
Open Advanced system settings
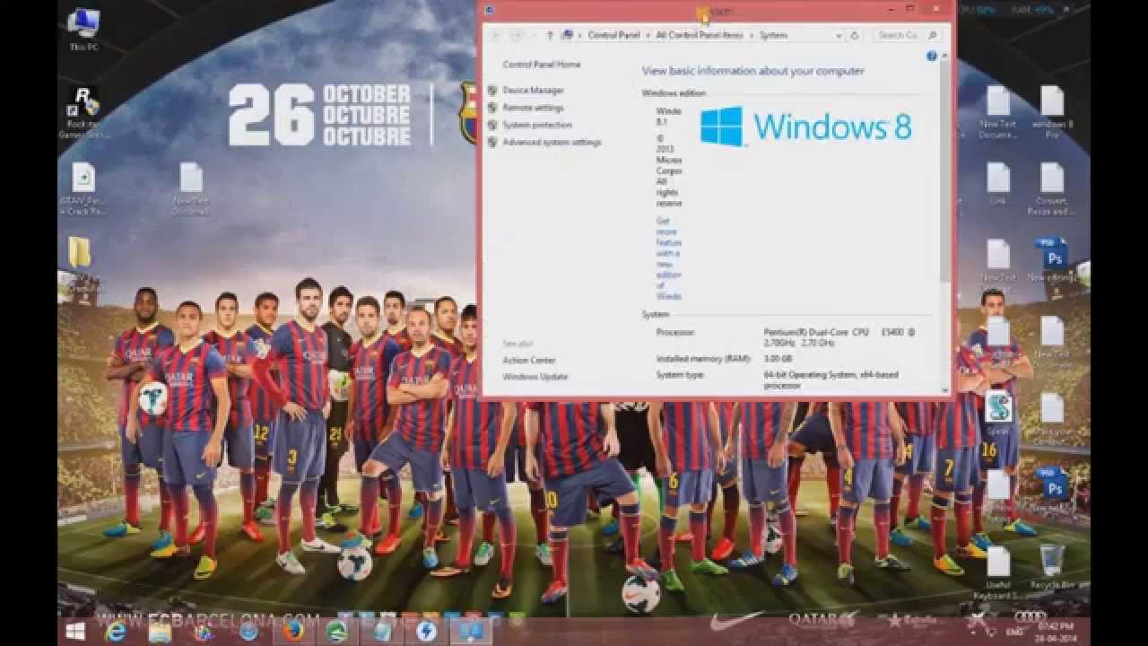(552, 142)
